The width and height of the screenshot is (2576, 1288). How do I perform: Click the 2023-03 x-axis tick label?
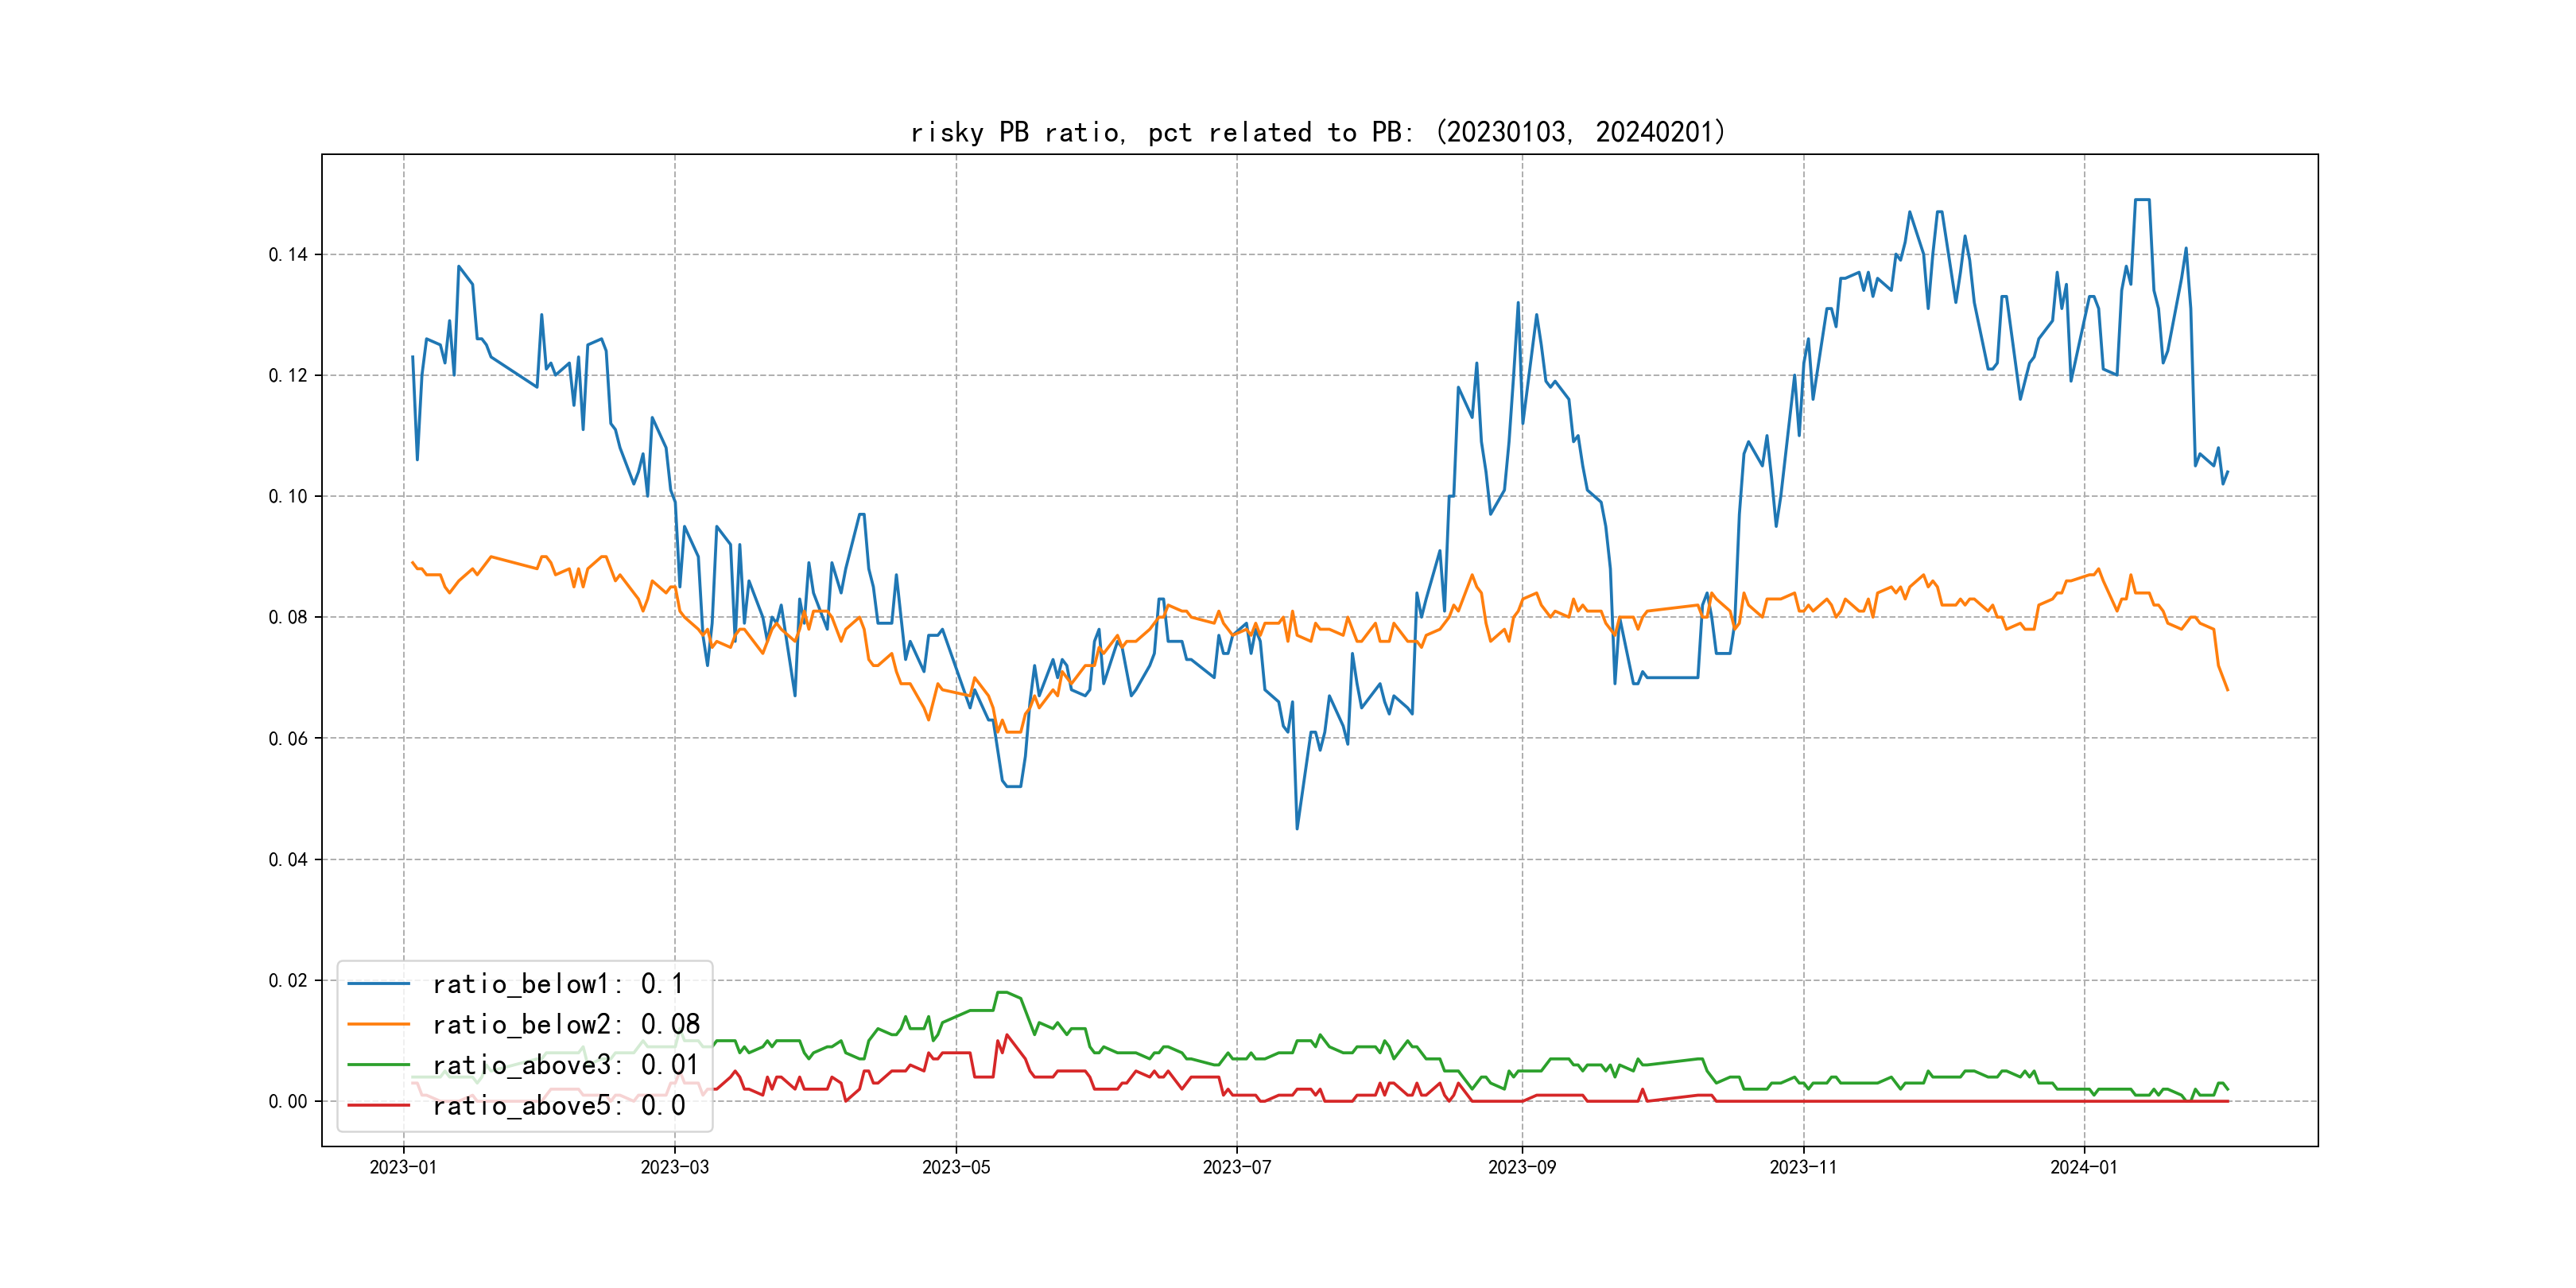click(675, 1167)
